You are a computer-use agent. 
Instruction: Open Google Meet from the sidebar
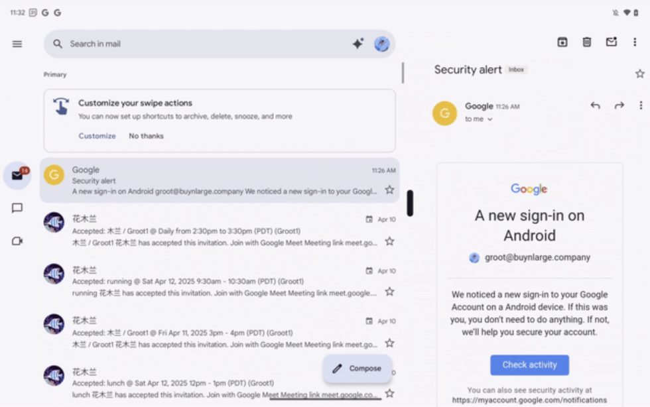tap(17, 242)
